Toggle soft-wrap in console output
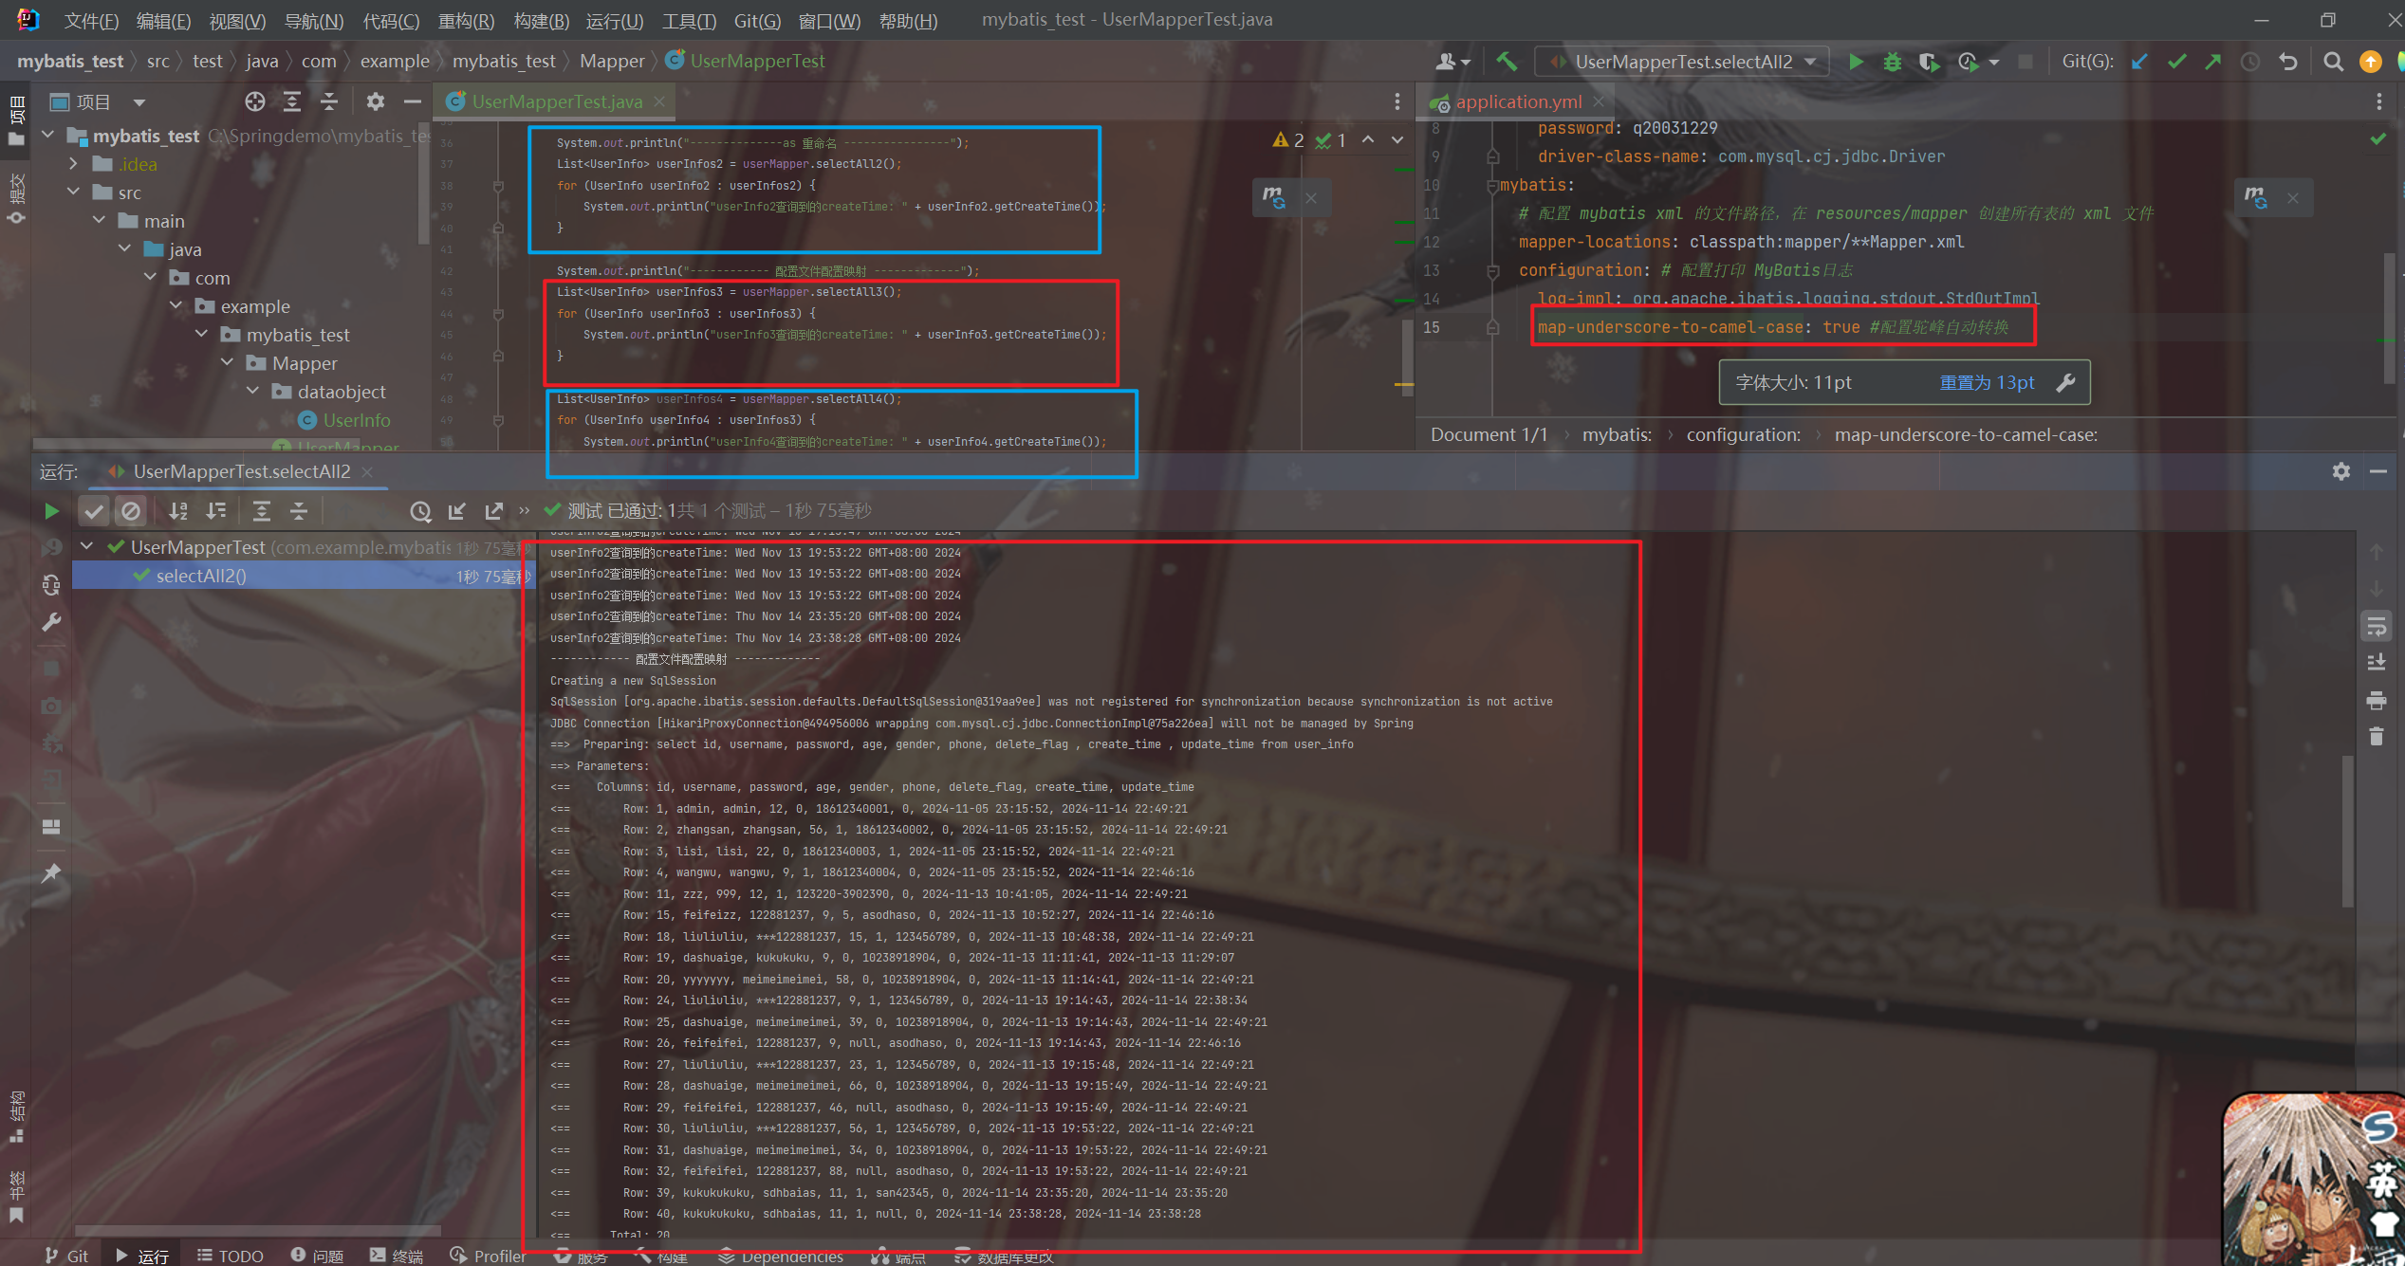Viewport: 2405px width, 1266px height. pyautogui.click(x=2376, y=627)
